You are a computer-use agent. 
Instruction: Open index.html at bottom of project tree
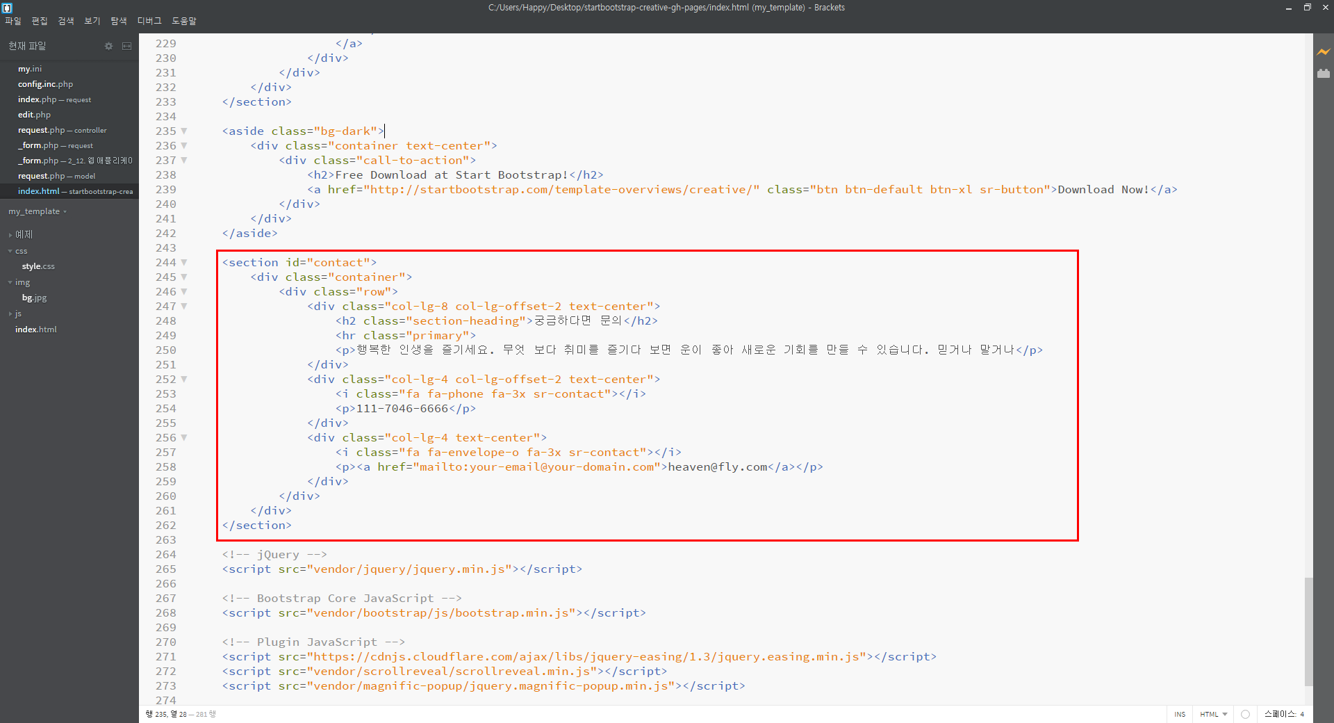[x=36, y=330]
